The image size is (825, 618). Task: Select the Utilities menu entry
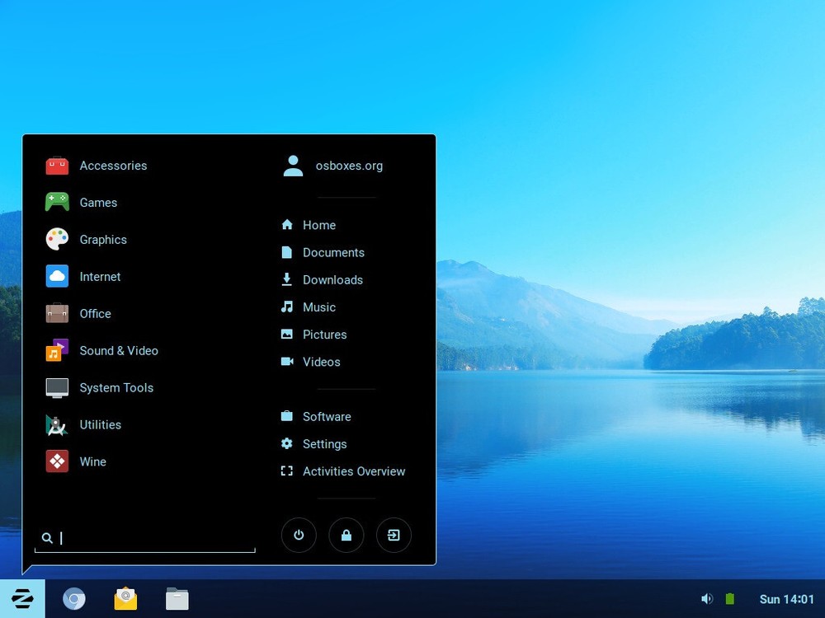(x=100, y=424)
